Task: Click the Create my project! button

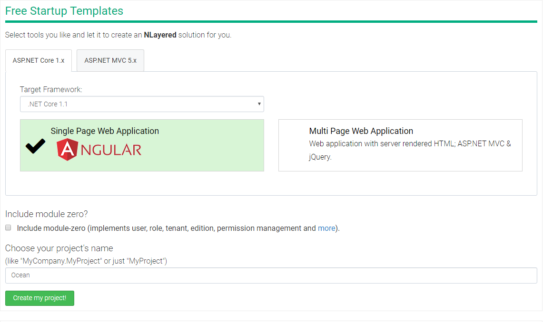Action: 40,298
